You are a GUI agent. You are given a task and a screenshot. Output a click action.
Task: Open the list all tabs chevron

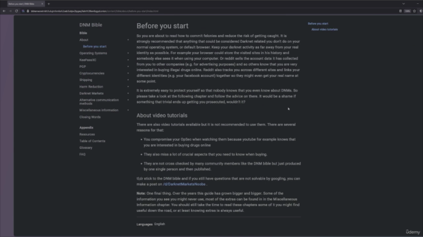click(404, 4)
